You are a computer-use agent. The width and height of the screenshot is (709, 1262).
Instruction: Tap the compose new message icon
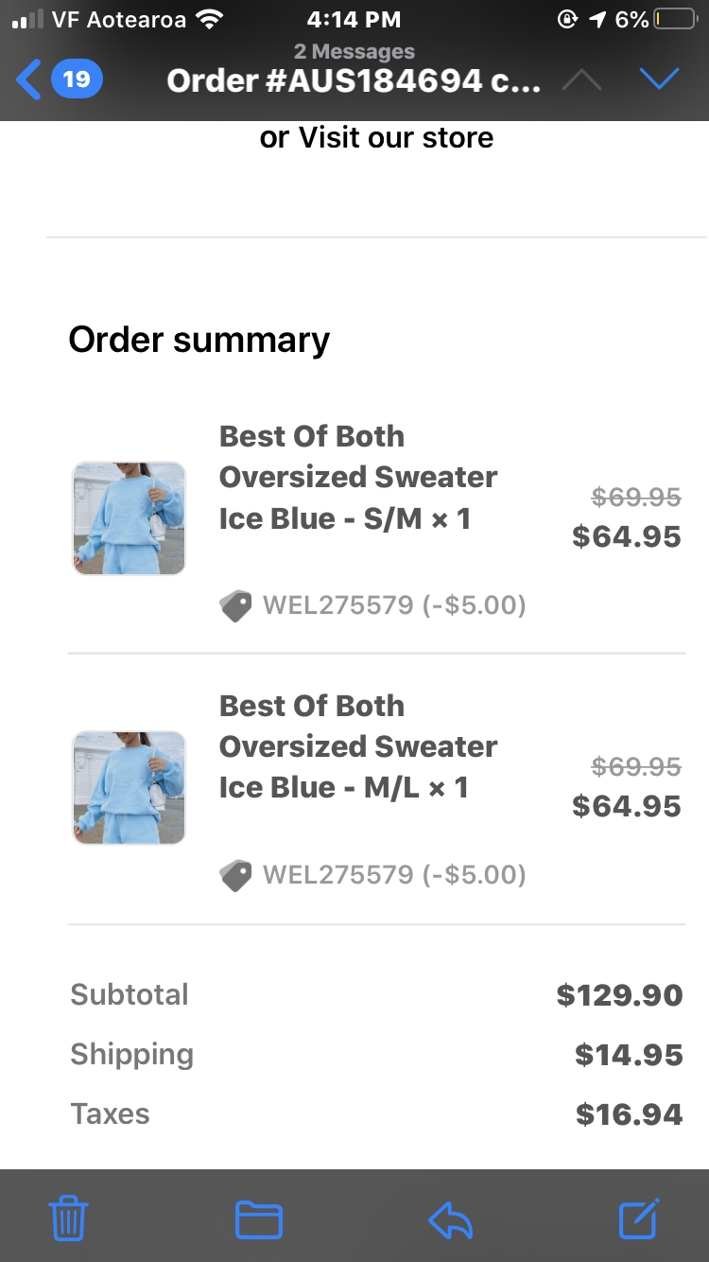[x=640, y=1218]
